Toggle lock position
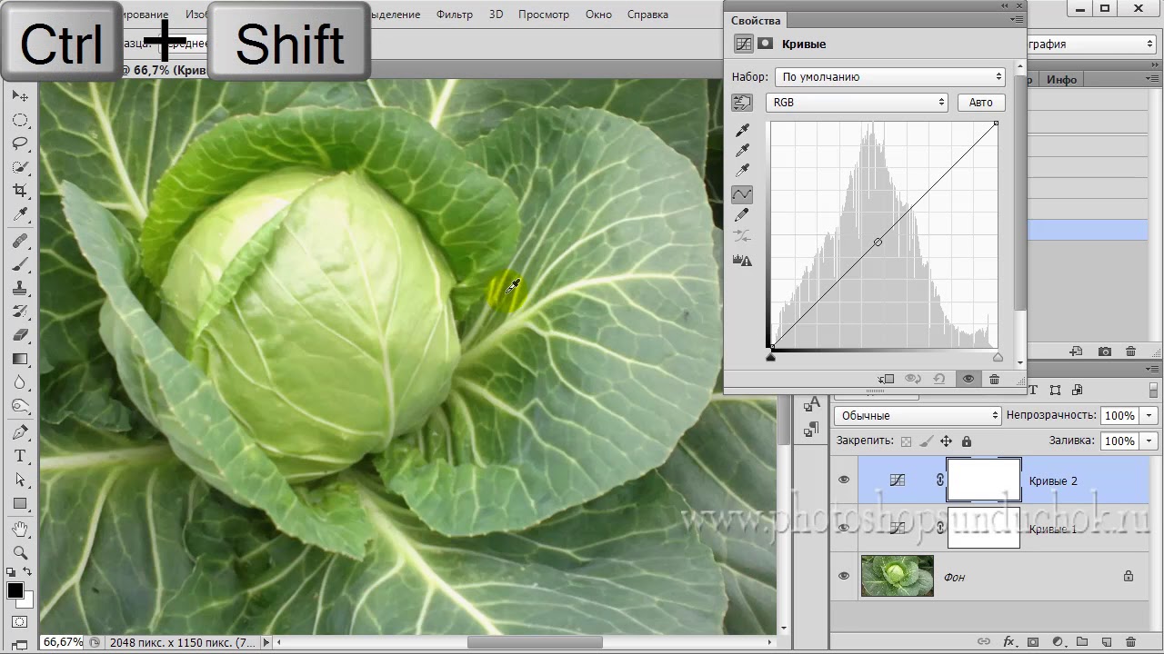This screenshot has width=1164, height=654. pos(946,441)
